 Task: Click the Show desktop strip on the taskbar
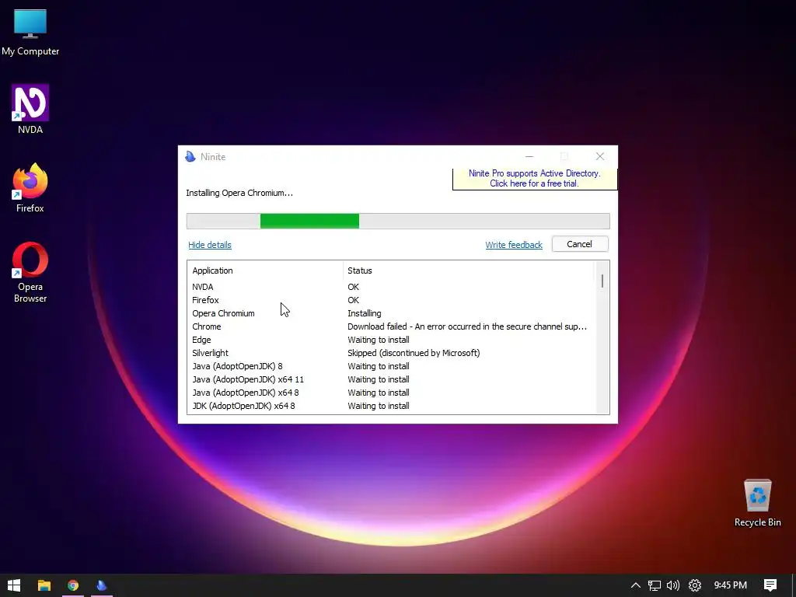pos(794,585)
